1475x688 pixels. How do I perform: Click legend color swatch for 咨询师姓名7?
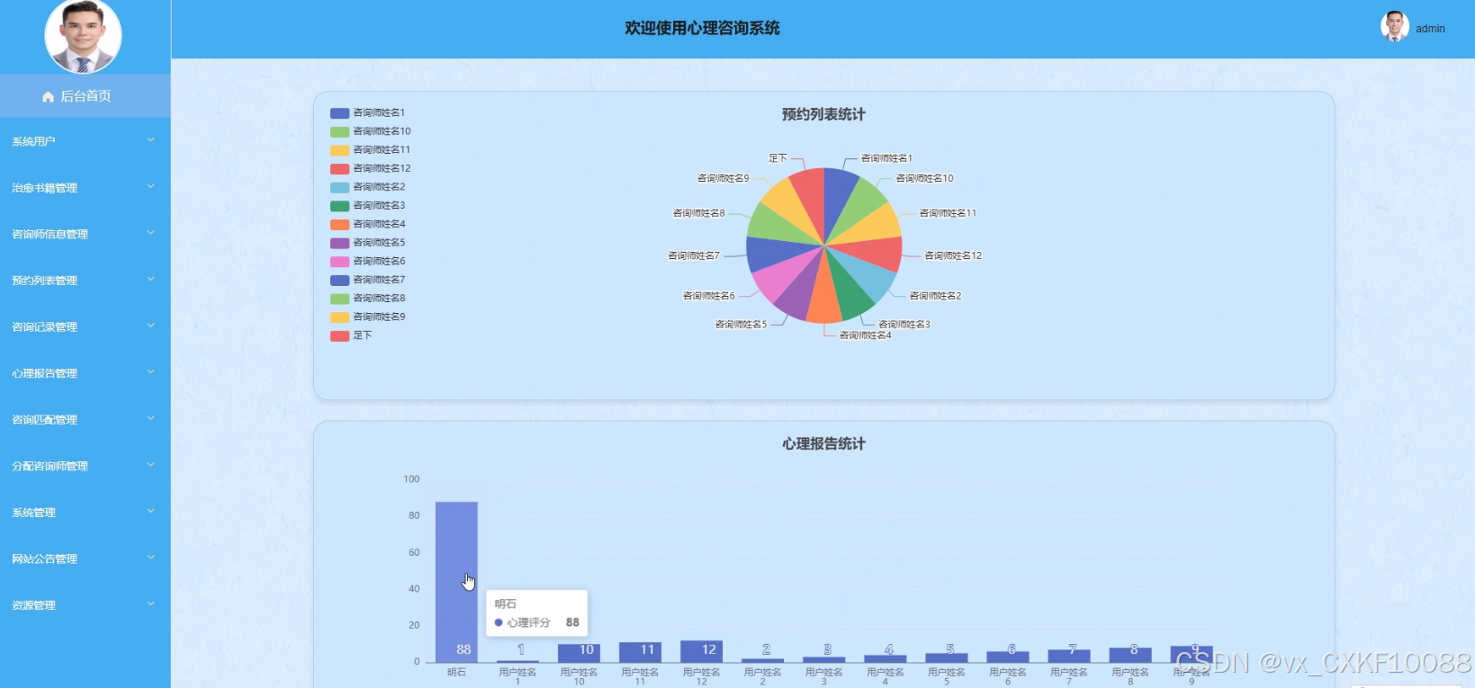point(339,280)
